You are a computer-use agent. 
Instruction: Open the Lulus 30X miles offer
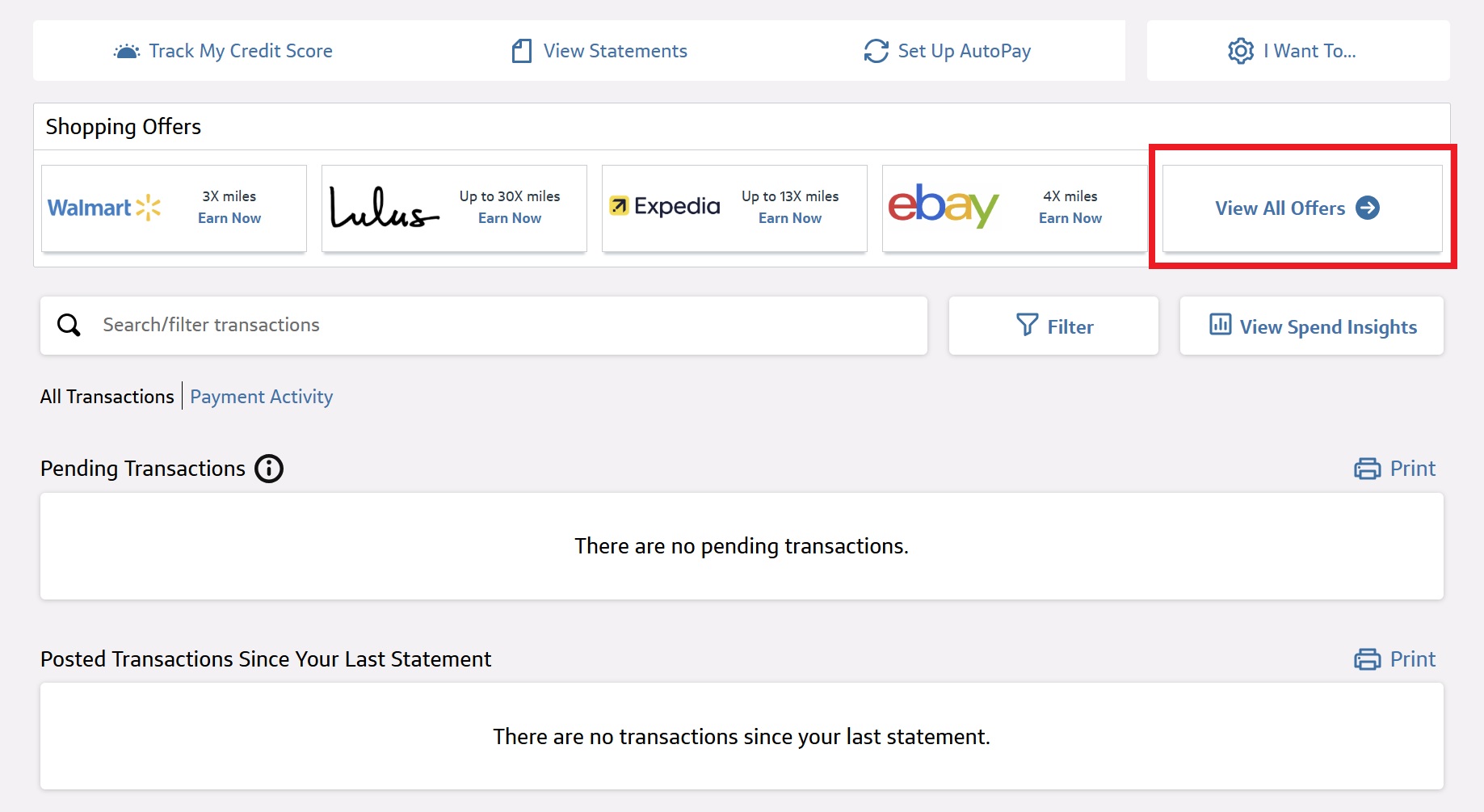454,208
